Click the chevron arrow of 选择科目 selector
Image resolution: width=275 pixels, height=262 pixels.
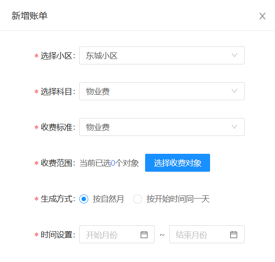point(234,91)
